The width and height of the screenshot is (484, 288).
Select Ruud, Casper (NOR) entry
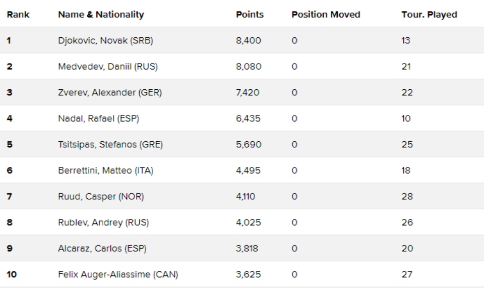(101, 197)
